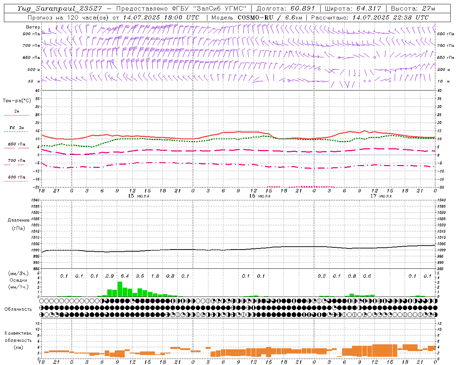The width and height of the screenshot is (456, 365).
Task: Click the Тем-ра(°C) temperature label
Action: (17, 101)
